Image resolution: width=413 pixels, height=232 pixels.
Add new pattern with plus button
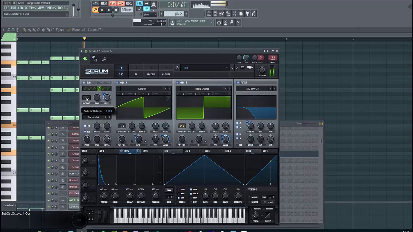[186, 14]
